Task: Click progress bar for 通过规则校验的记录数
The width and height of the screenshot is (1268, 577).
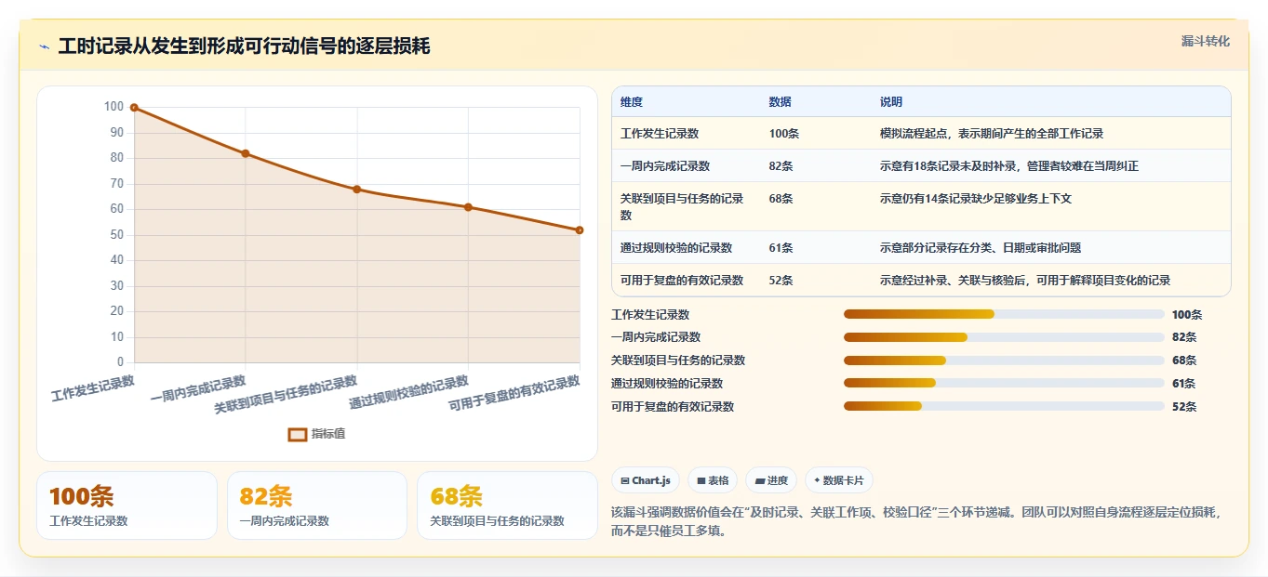Action: (1004, 384)
